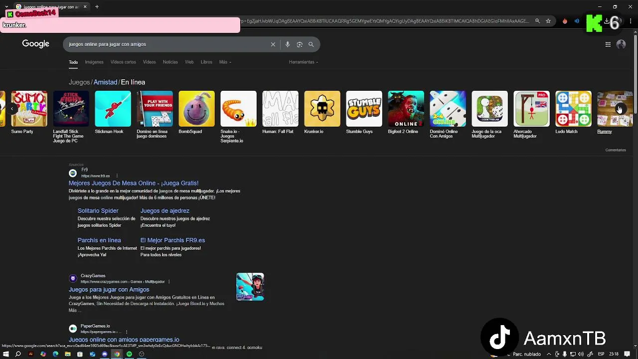Open Windows taskbar search
This screenshot has width=638, height=359.
[x=18, y=354]
